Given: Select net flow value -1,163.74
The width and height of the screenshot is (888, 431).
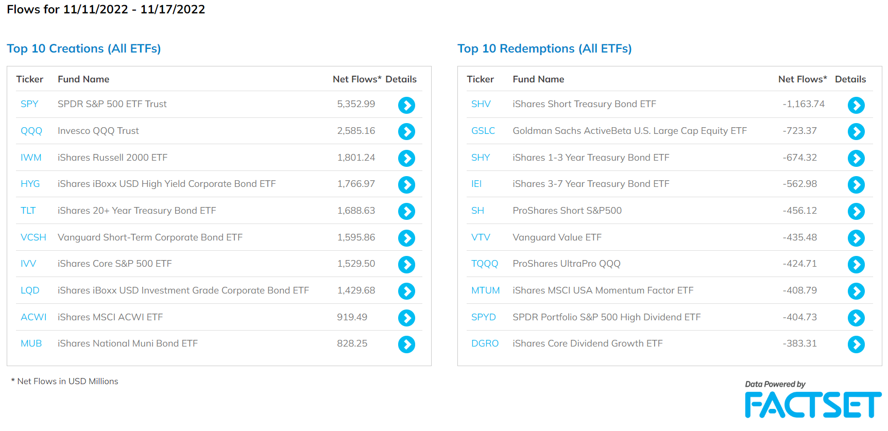Looking at the screenshot, I should point(804,104).
